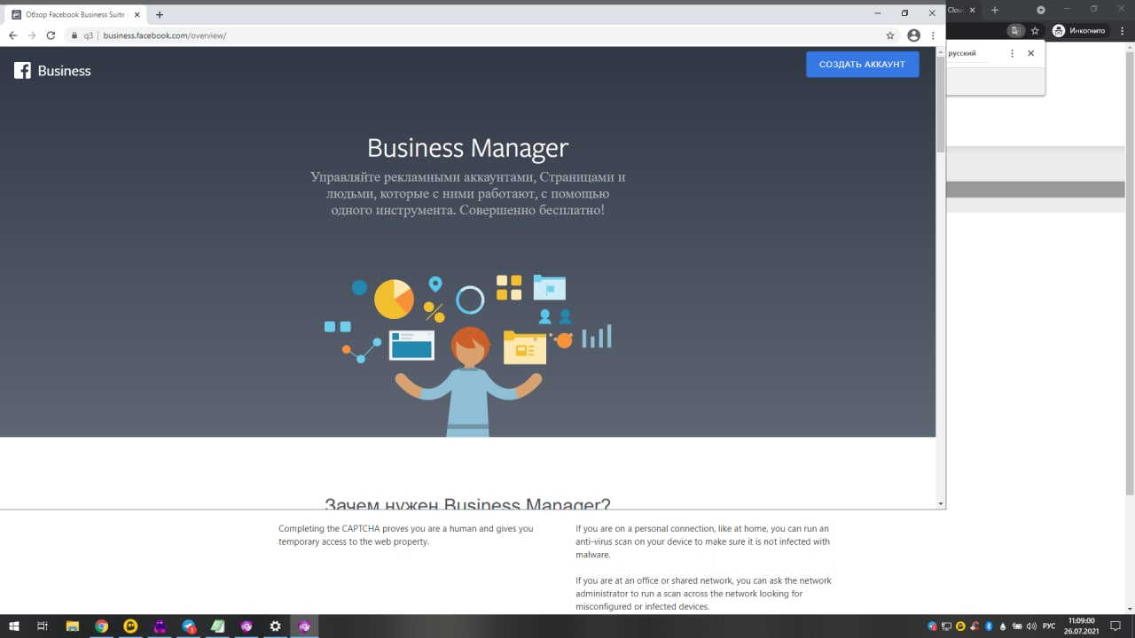Open File Explorer from the taskbar

(73, 626)
